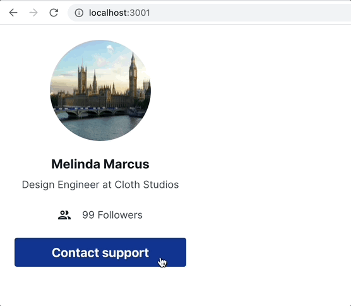Screen dimensions: 351x306
Task: Click the empty area of the address bar
Action: [246, 13]
